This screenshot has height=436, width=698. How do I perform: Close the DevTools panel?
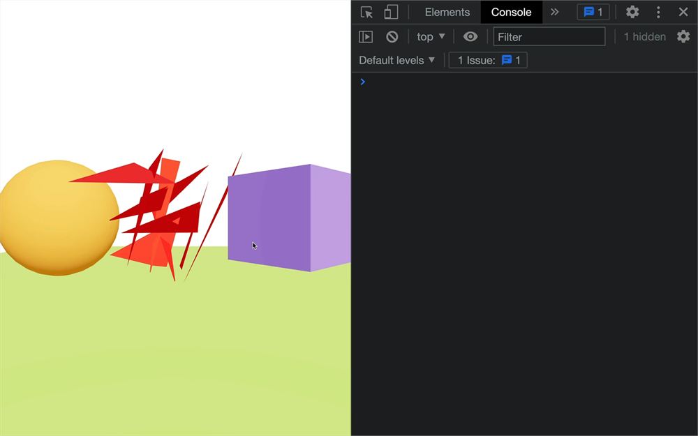tap(683, 12)
